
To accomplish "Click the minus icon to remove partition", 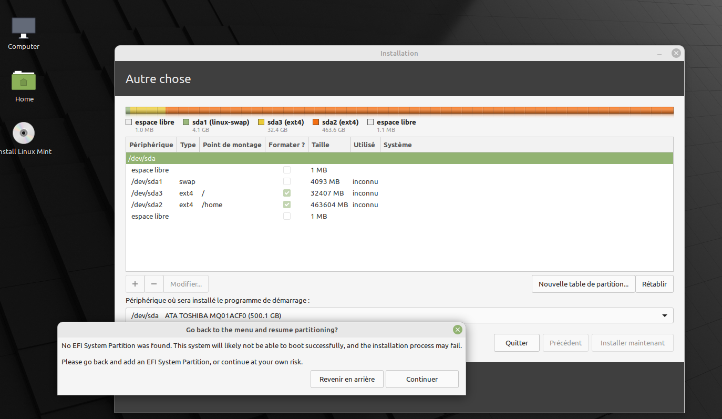I will (154, 284).
